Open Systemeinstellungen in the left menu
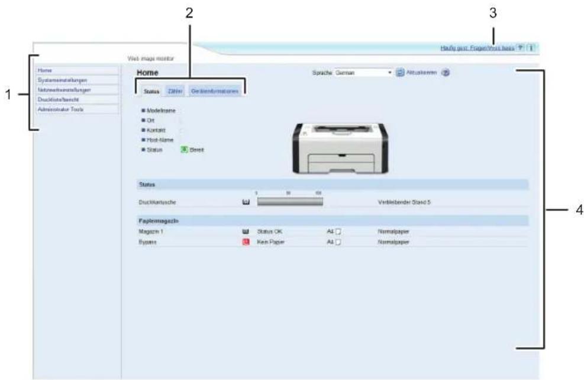The width and height of the screenshot is (584, 380). [78, 80]
